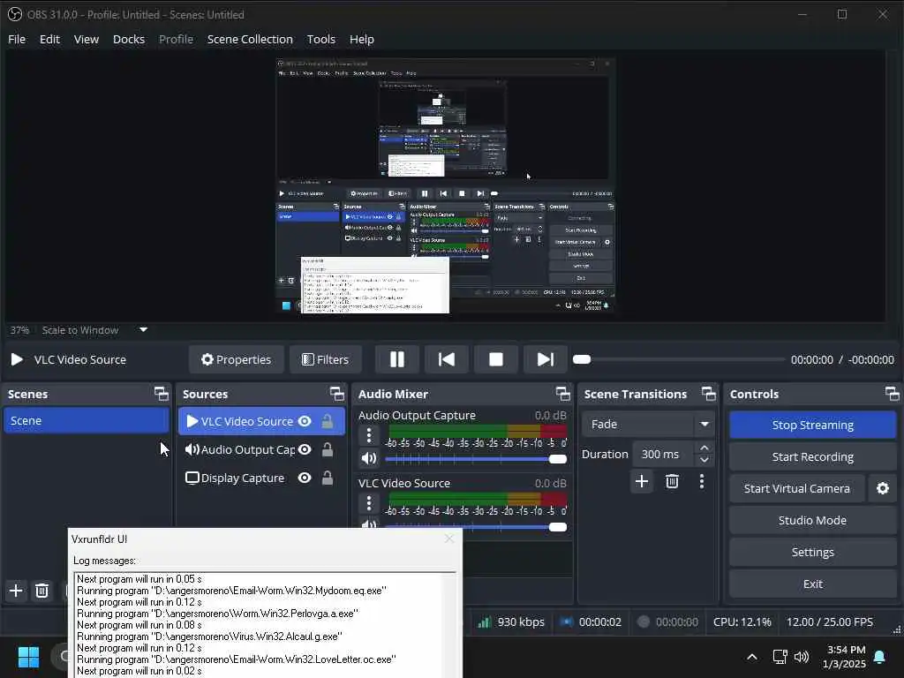Open the View menu
904x678 pixels.
coord(87,39)
